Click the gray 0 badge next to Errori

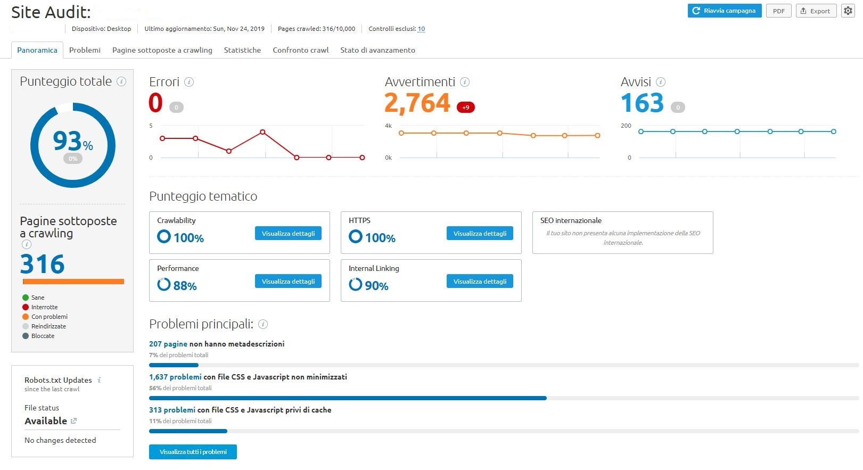pyautogui.click(x=176, y=108)
